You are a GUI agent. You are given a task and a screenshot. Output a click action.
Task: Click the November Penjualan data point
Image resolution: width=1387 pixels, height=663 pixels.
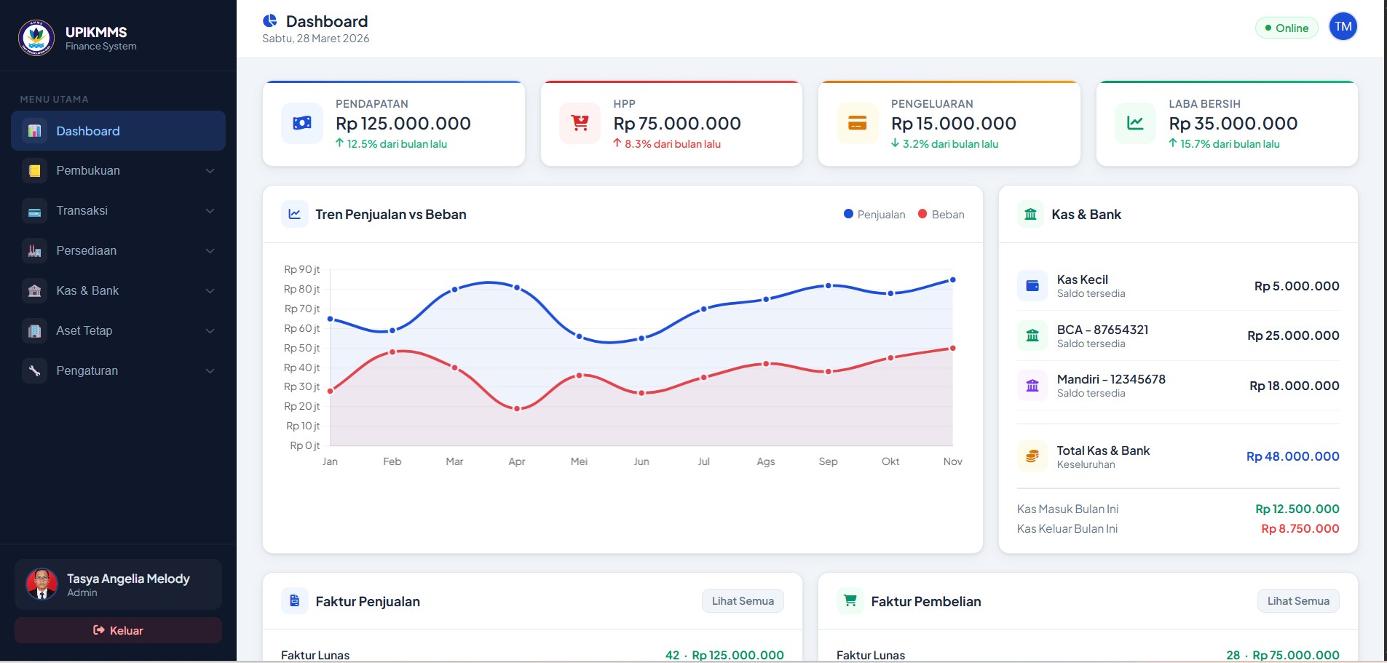[952, 280]
